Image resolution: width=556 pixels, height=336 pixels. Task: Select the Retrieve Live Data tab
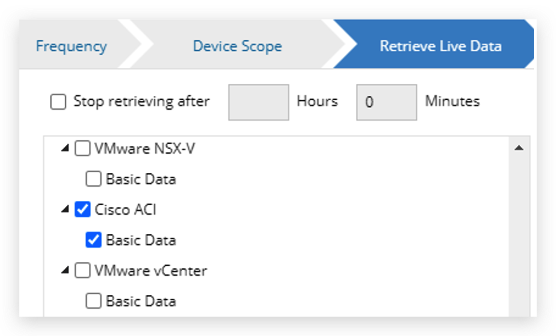click(441, 46)
